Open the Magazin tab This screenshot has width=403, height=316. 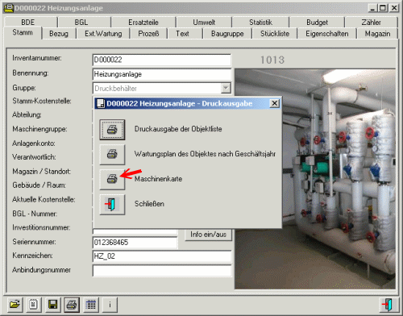(x=377, y=34)
